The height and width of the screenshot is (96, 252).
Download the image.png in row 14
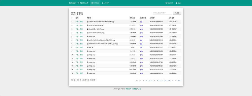click(x=77, y=70)
